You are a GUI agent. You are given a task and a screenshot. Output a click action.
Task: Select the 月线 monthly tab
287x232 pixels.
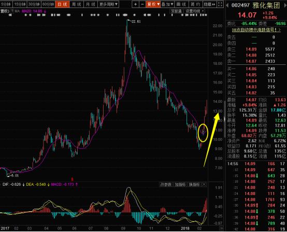[91, 4]
